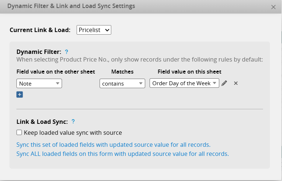Click the pencil edit icon
Viewport: 282px width, 181px height.
pyautogui.click(x=224, y=83)
